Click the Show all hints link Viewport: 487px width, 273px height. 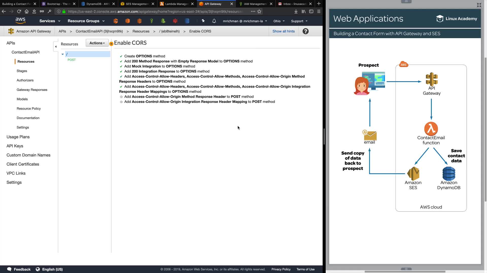[283, 31]
